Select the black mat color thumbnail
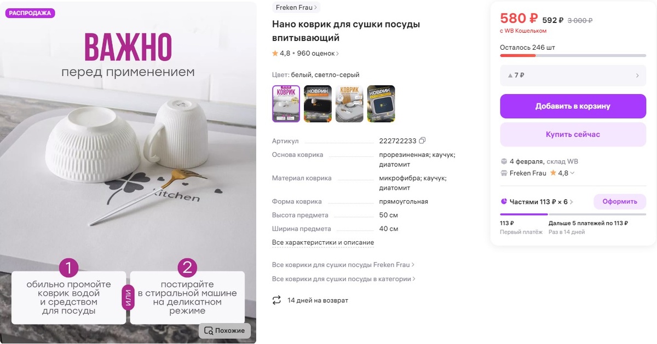 point(318,103)
